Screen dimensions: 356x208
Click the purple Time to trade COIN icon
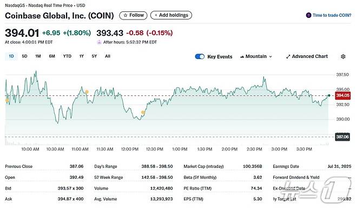pos(308,15)
